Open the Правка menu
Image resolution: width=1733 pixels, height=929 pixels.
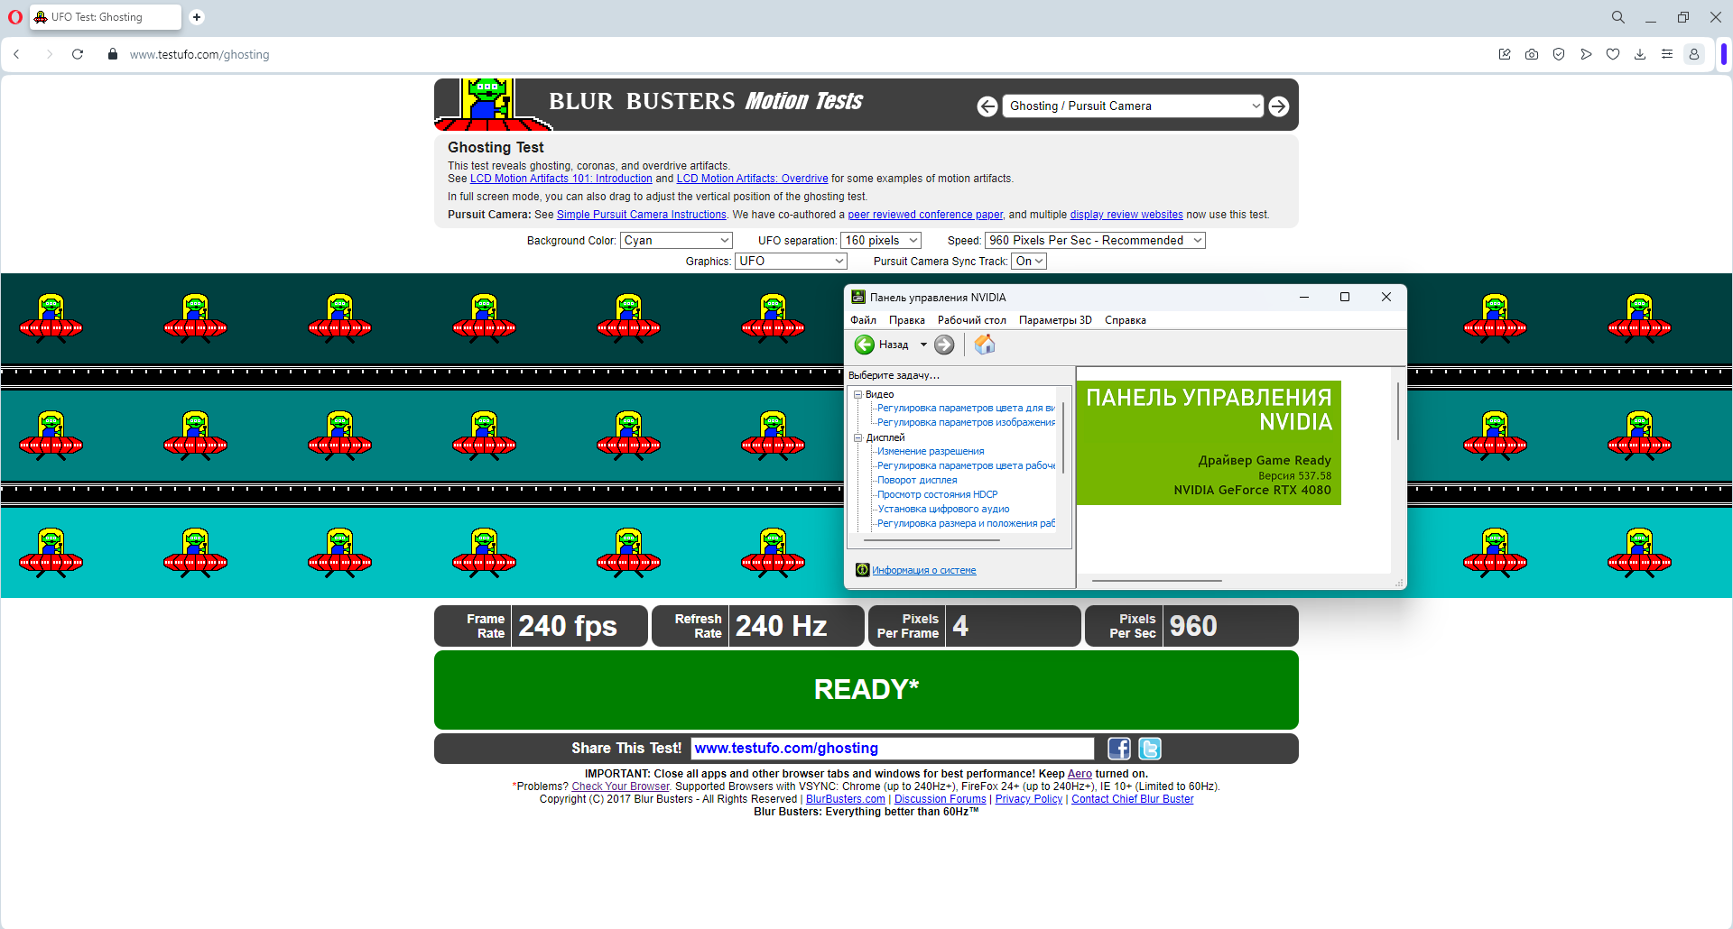coord(906,320)
